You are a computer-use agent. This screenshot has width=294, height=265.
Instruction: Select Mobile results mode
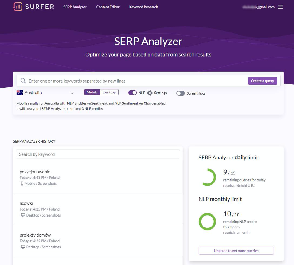click(92, 92)
